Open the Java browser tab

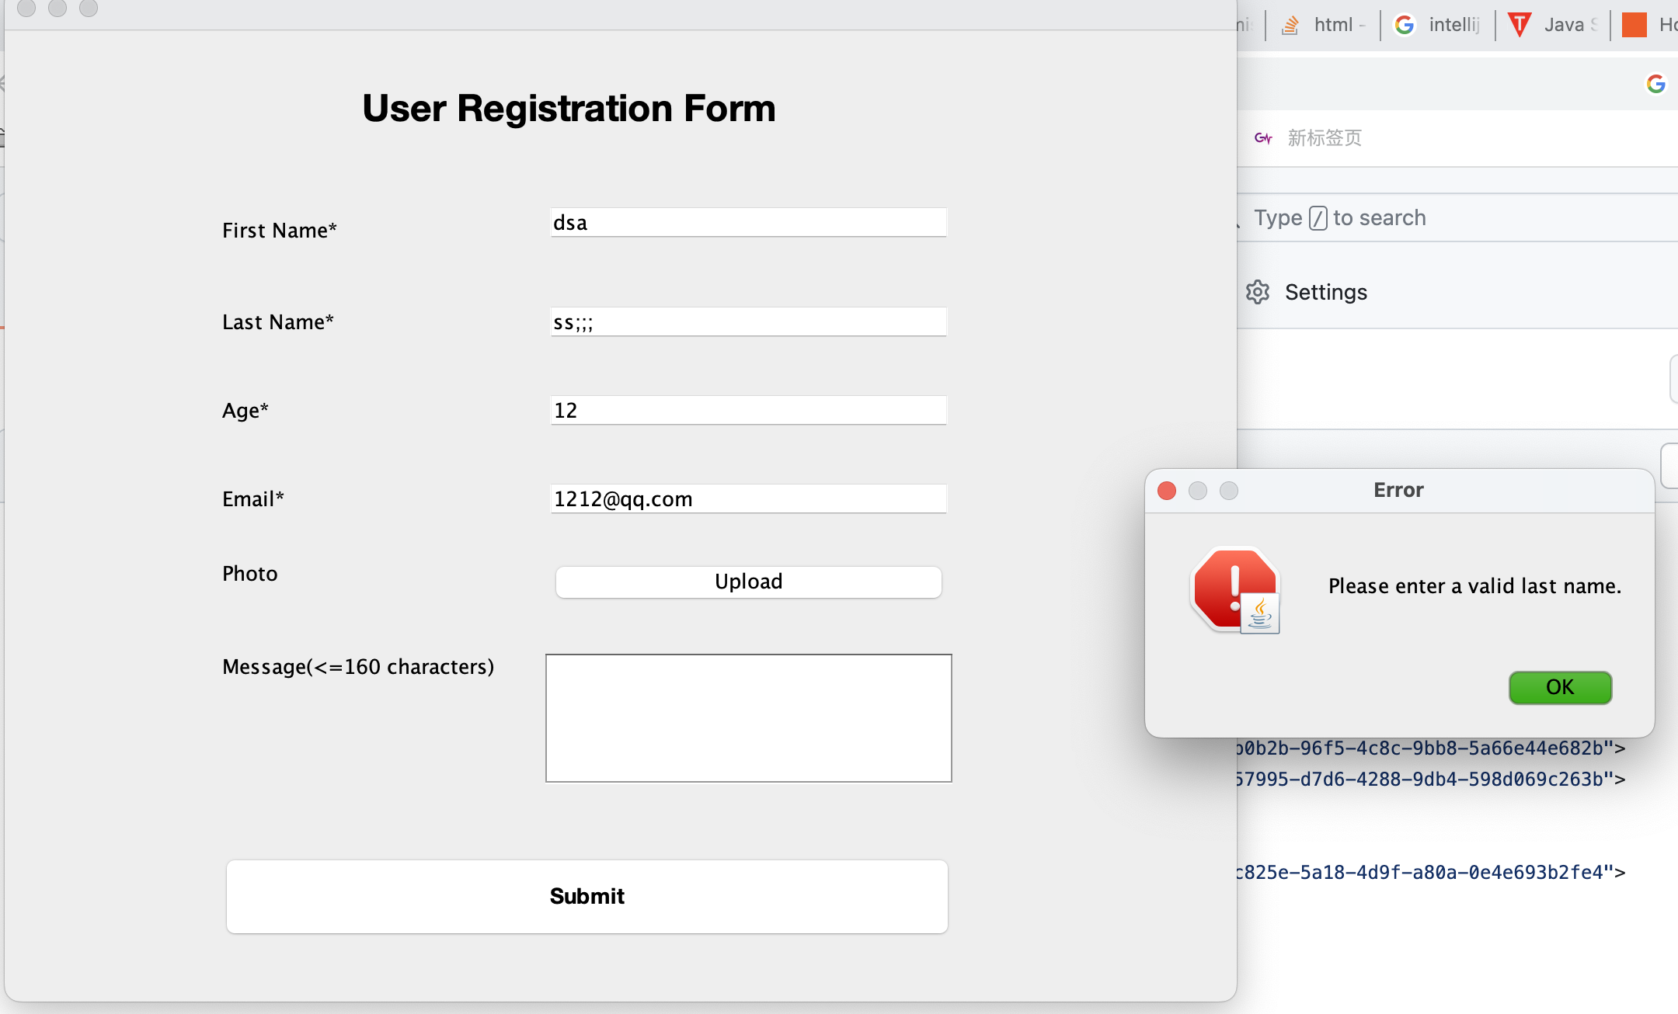(x=1564, y=25)
